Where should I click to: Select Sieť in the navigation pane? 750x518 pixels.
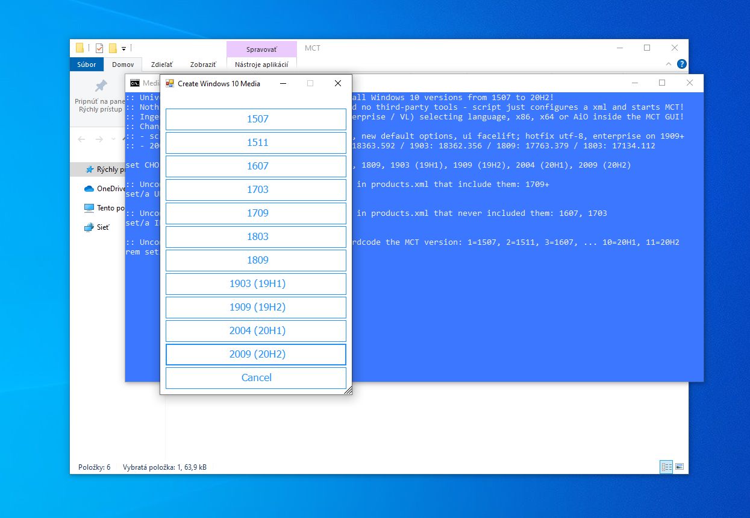(103, 227)
